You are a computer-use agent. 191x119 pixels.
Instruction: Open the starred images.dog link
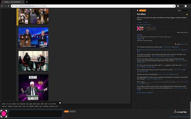coord(155,50)
